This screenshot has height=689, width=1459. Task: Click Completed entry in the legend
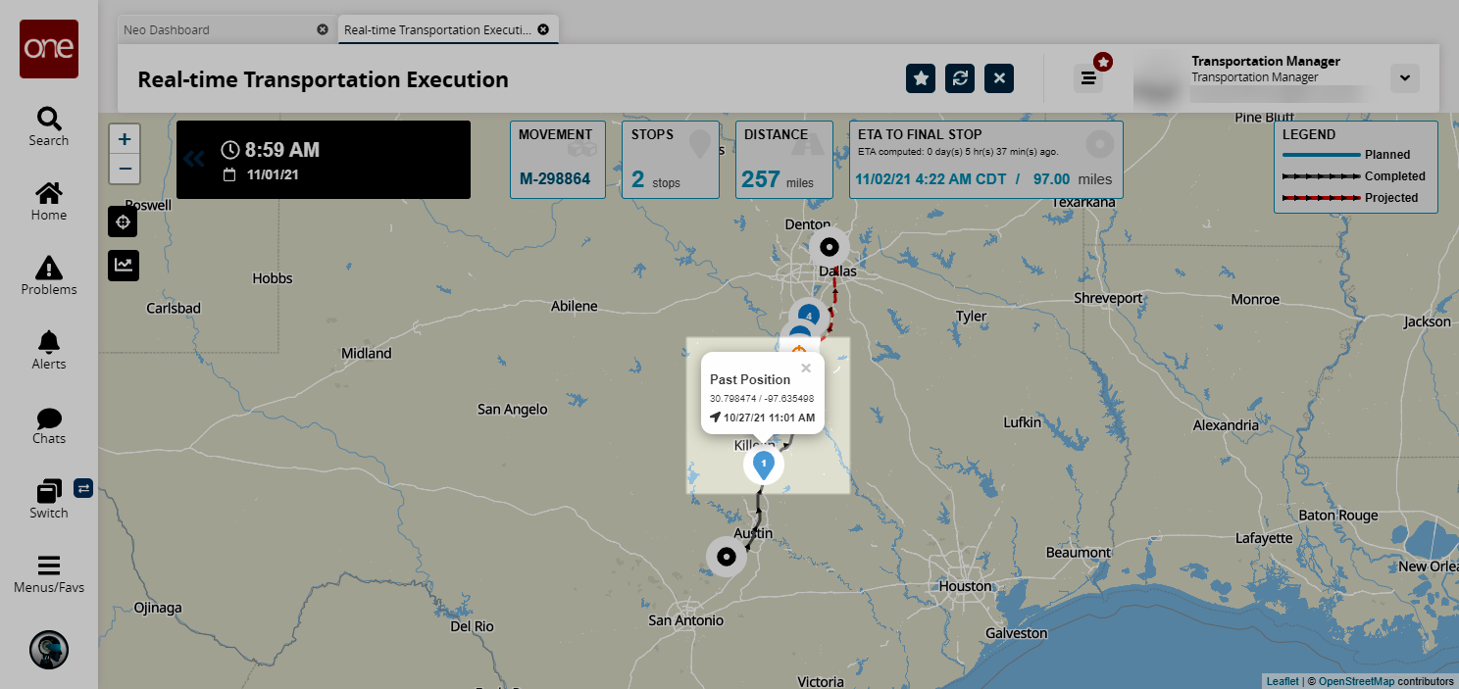pyautogui.click(x=1353, y=176)
